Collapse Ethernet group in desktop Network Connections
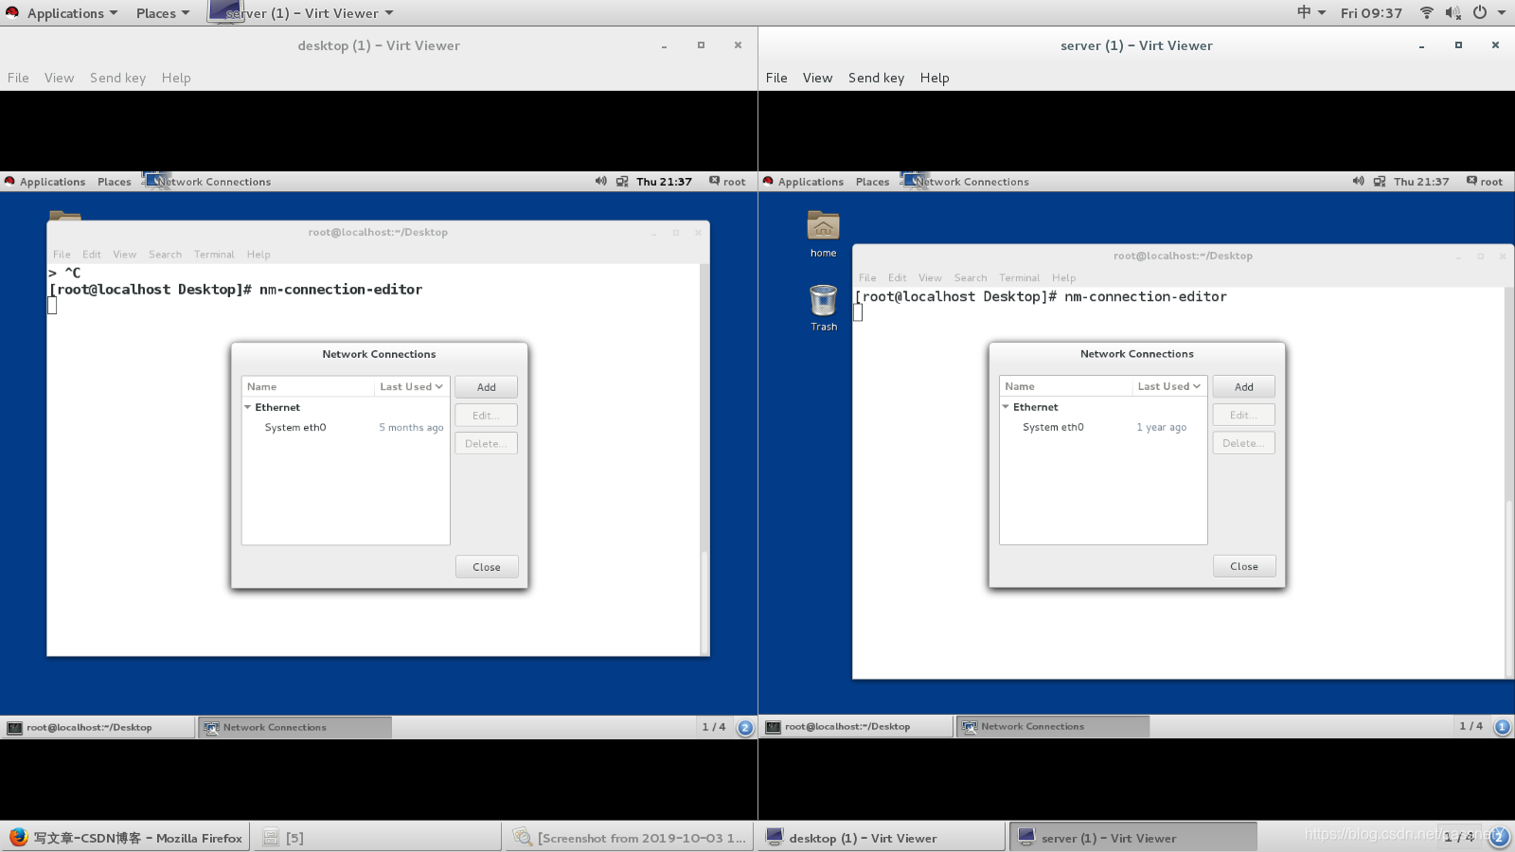This screenshot has height=852, width=1515. [248, 407]
